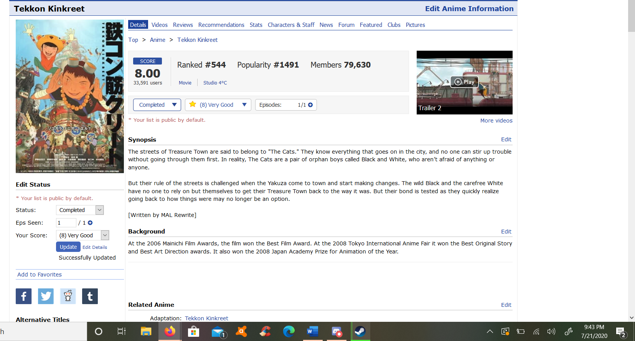Screen dimensions: 635x341
Task: Show hidden system tray icons
Action: [490, 331]
